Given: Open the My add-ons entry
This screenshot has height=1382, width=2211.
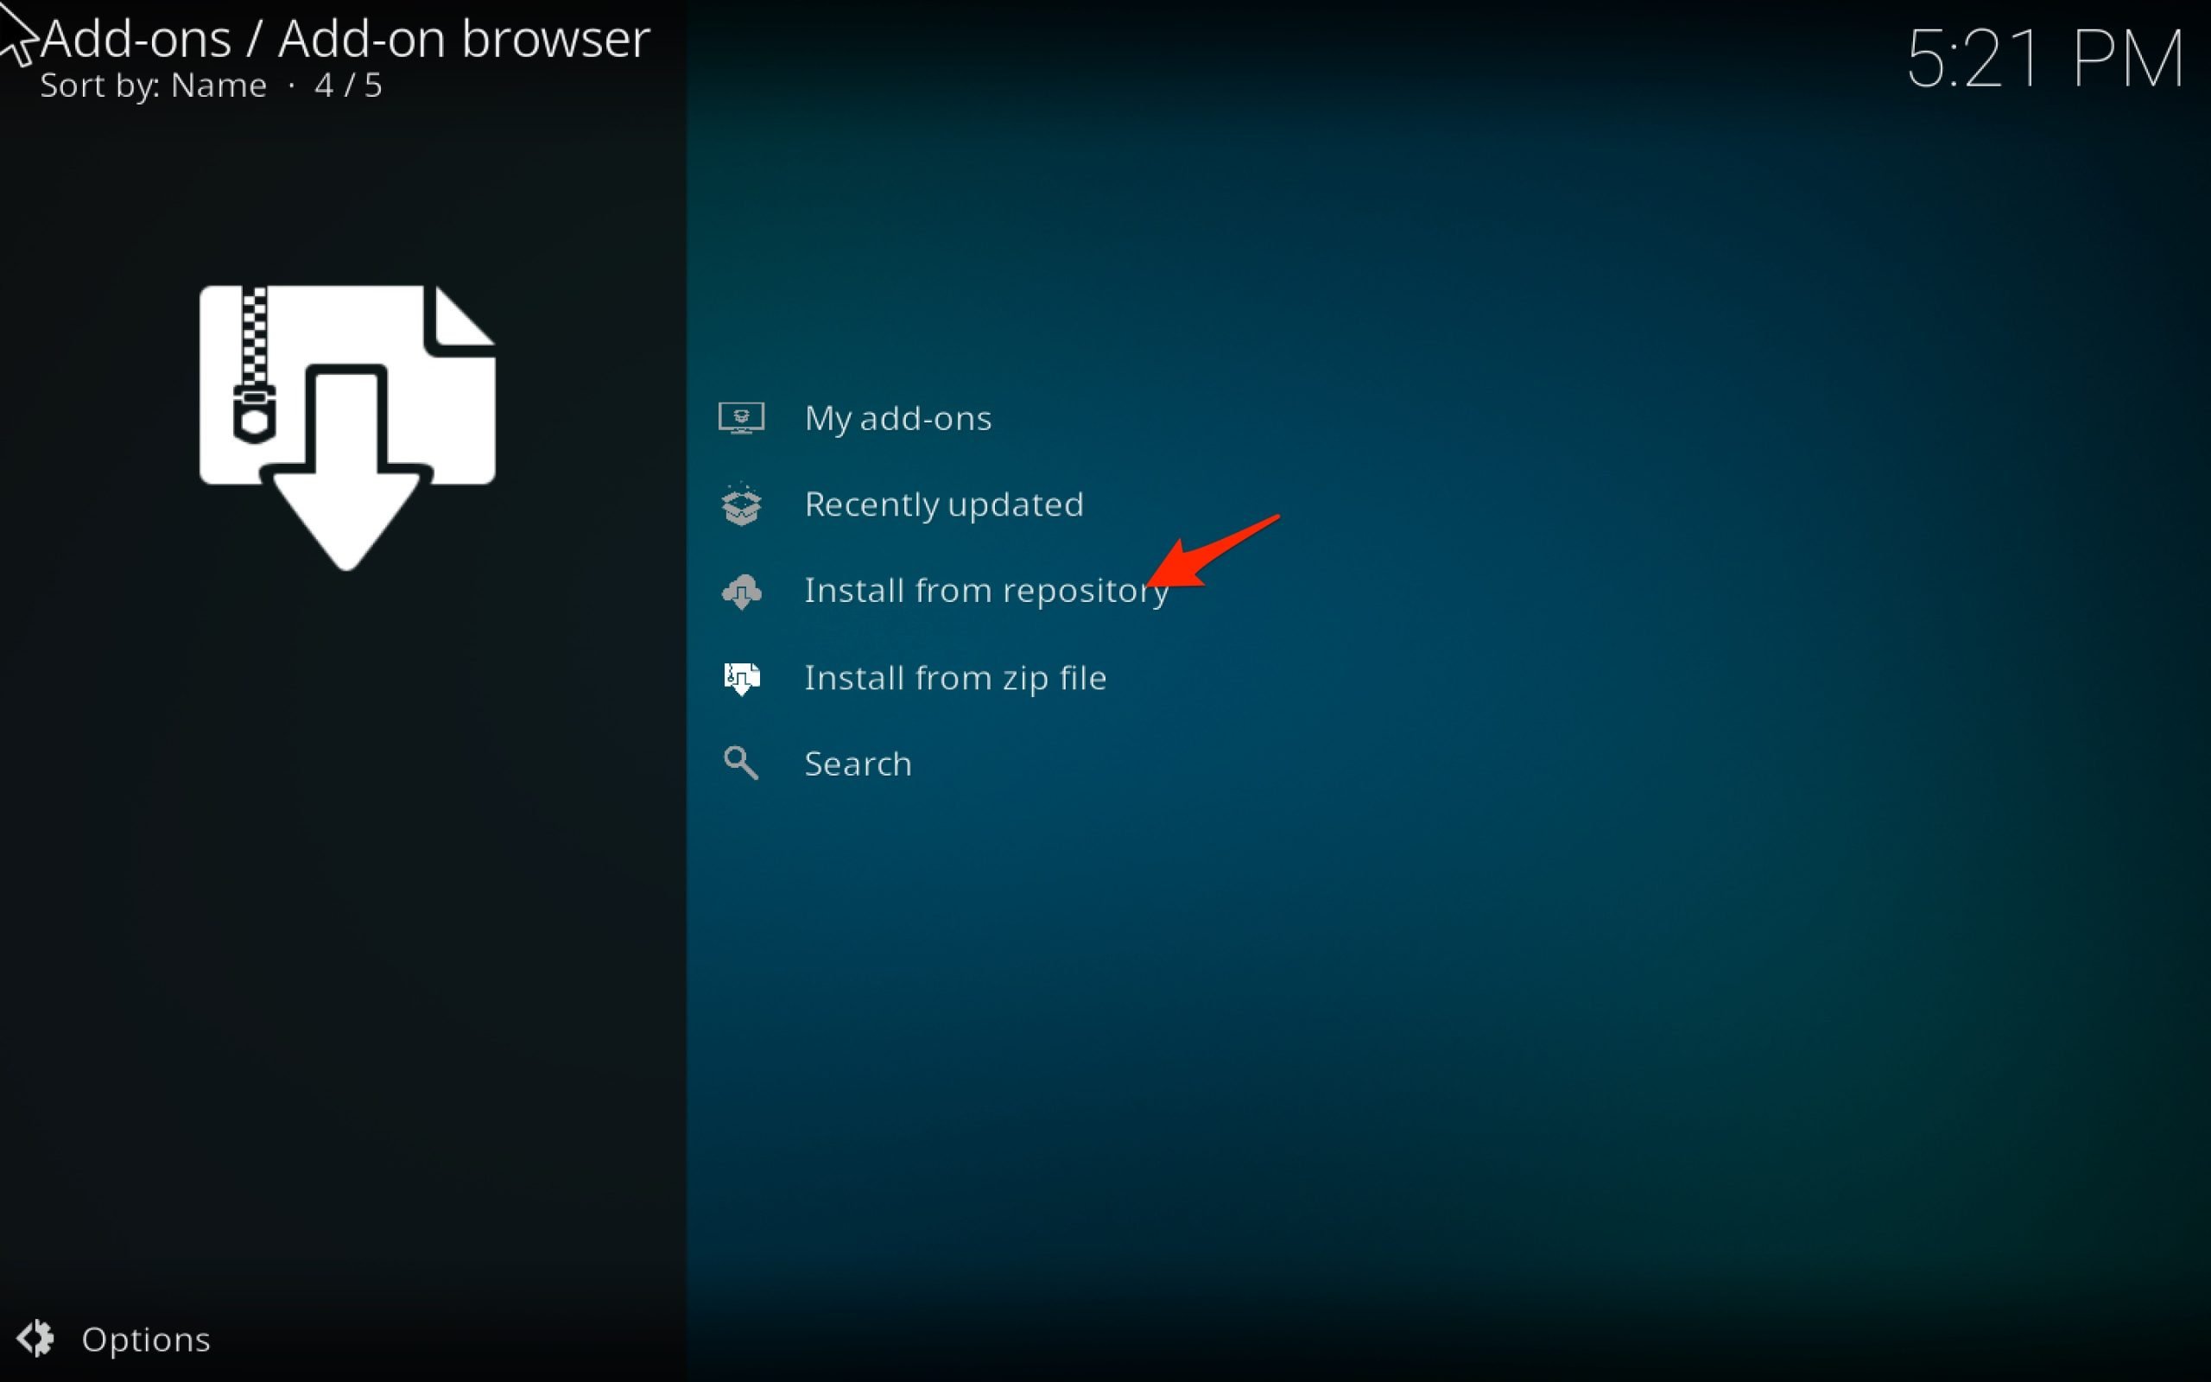Looking at the screenshot, I should (x=897, y=419).
